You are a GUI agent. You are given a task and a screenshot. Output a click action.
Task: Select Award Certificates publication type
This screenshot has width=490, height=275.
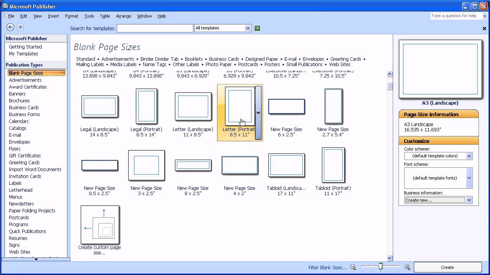pos(28,87)
